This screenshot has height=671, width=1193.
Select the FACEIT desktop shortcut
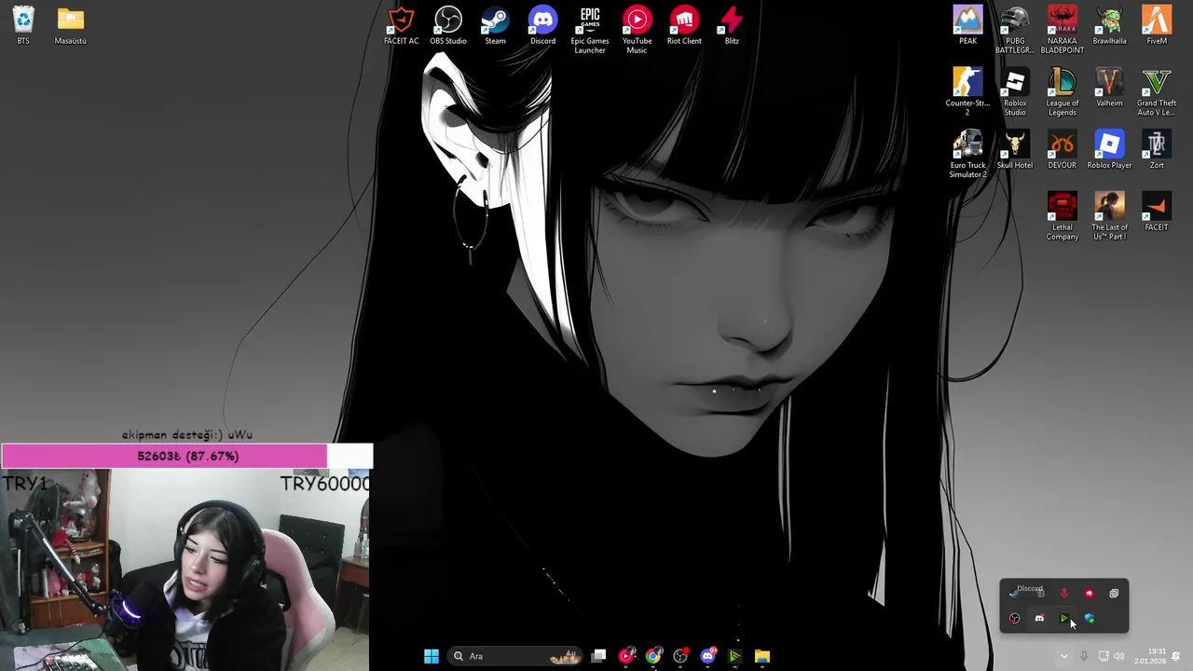(x=1157, y=212)
